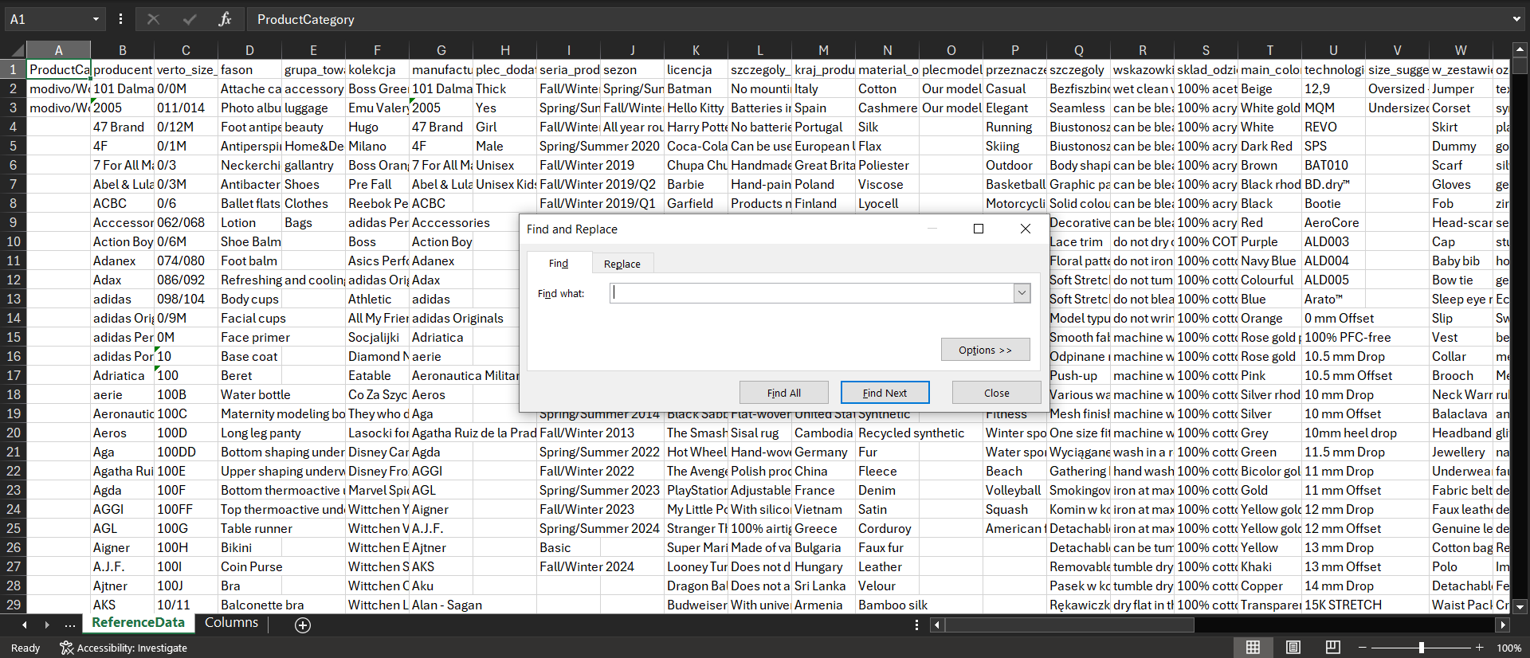Viewport: 1530px width, 658px height.
Task: Select the 'Bamboo silk' cell
Action: click(888, 605)
